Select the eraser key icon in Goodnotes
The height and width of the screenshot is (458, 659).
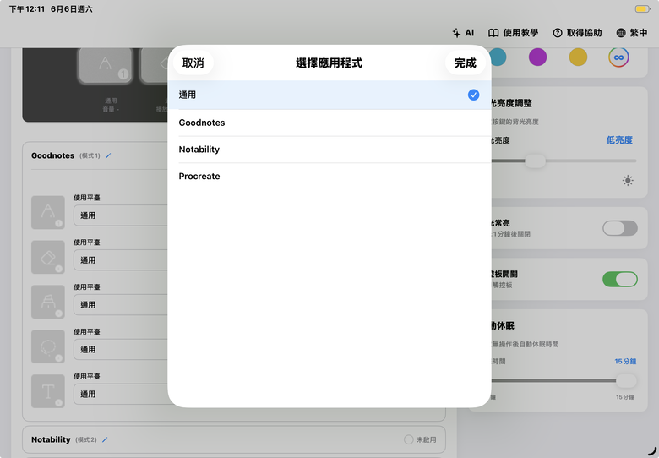[x=48, y=257]
